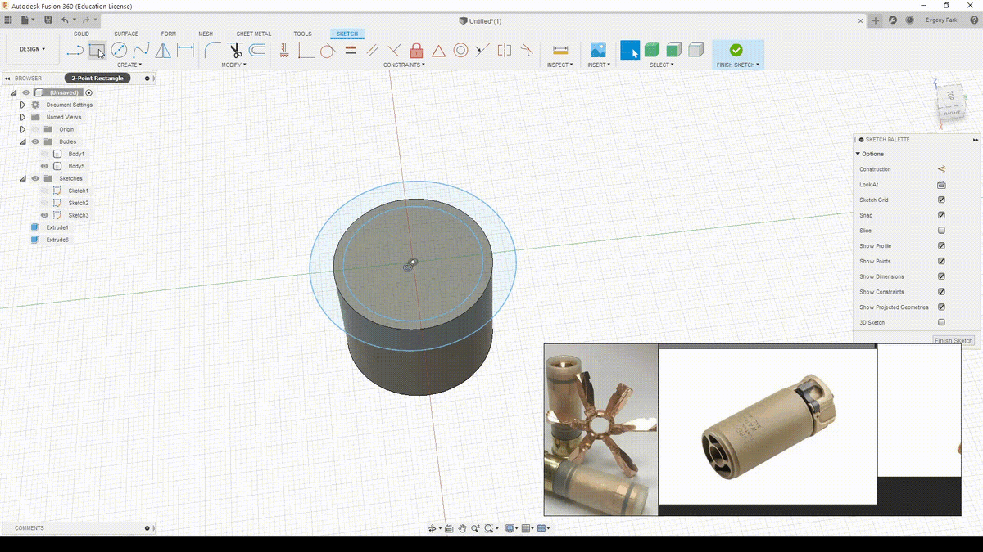Hide Body5 using its eye icon
Viewport: 983px width, 552px height.
click(44, 166)
